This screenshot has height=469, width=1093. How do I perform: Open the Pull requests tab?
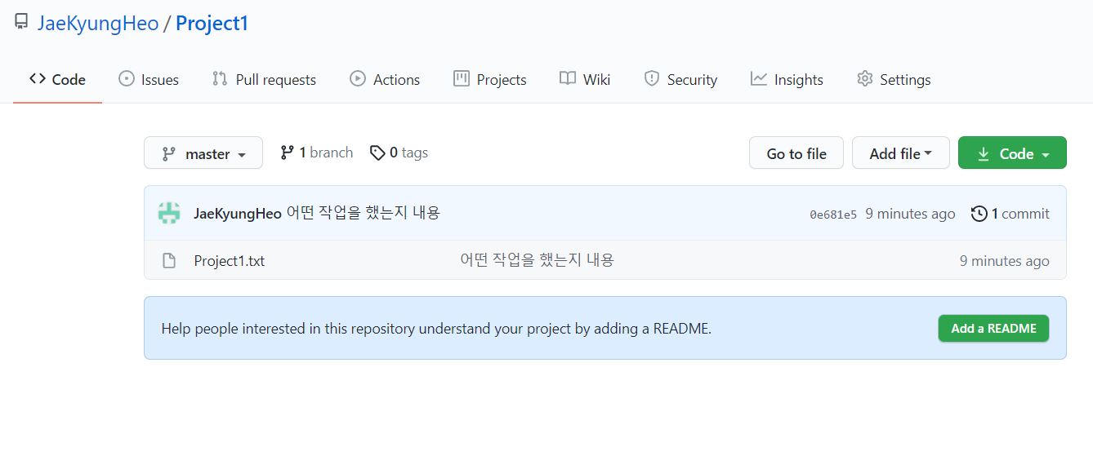click(264, 79)
